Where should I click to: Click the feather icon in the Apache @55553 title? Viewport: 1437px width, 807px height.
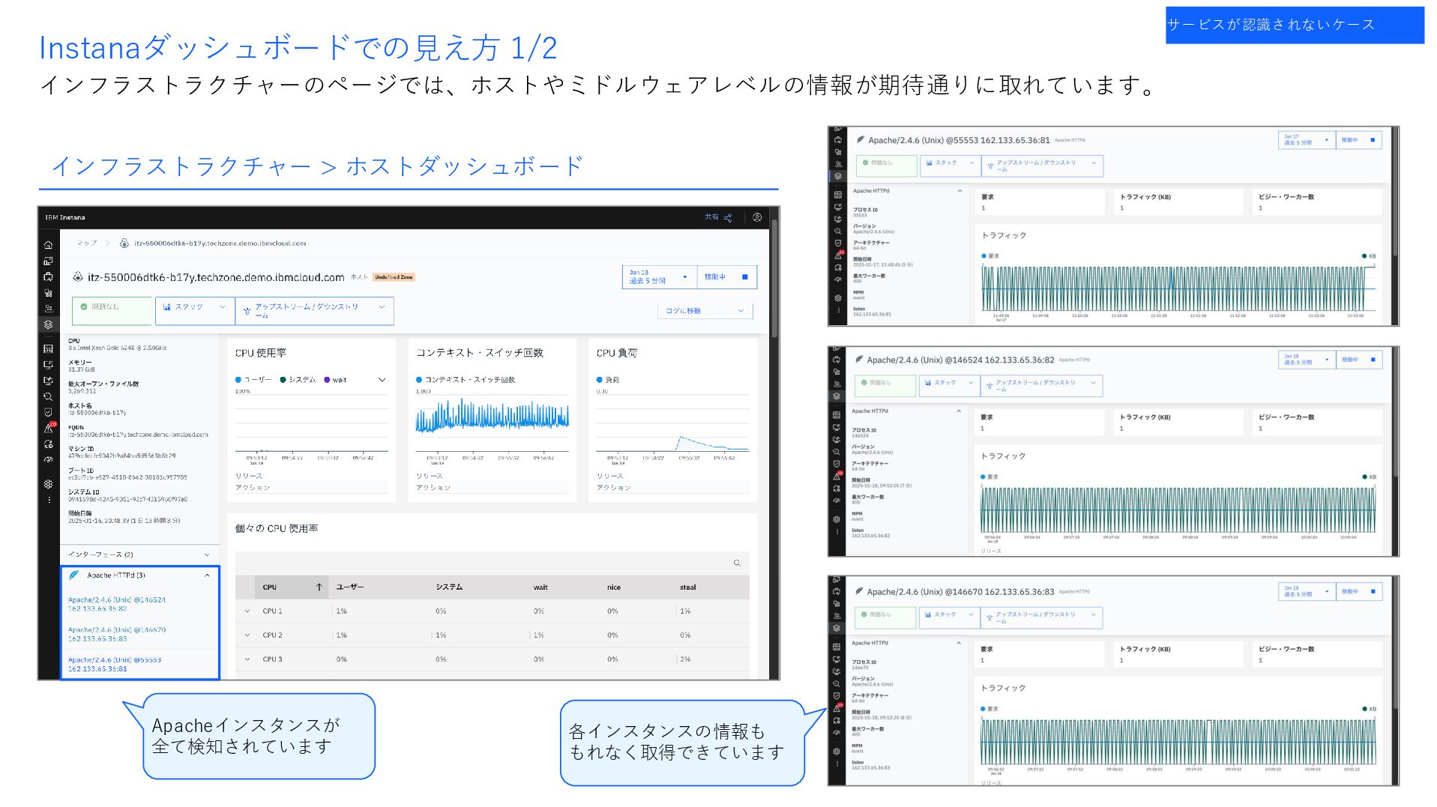click(861, 139)
